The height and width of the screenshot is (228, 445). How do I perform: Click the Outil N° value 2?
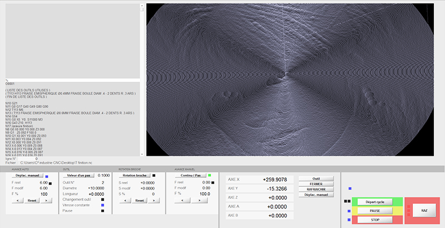pos(103,182)
